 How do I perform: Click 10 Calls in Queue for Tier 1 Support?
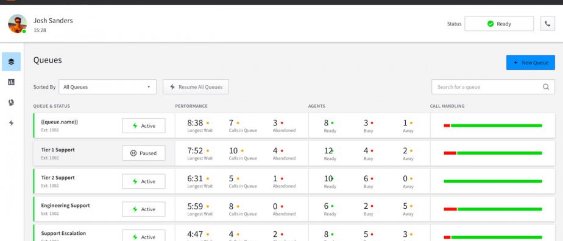click(x=233, y=151)
